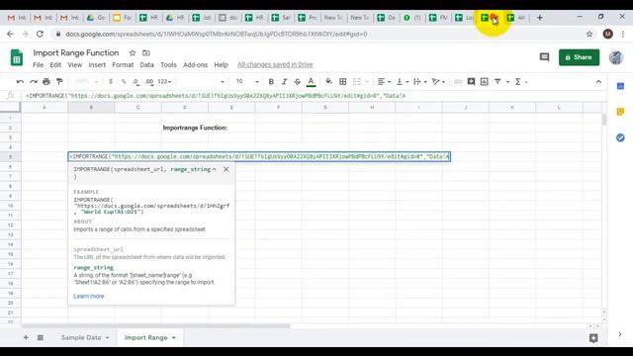Toggle italic formatting
This screenshot has width=633, height=356.
pos(284,81)
